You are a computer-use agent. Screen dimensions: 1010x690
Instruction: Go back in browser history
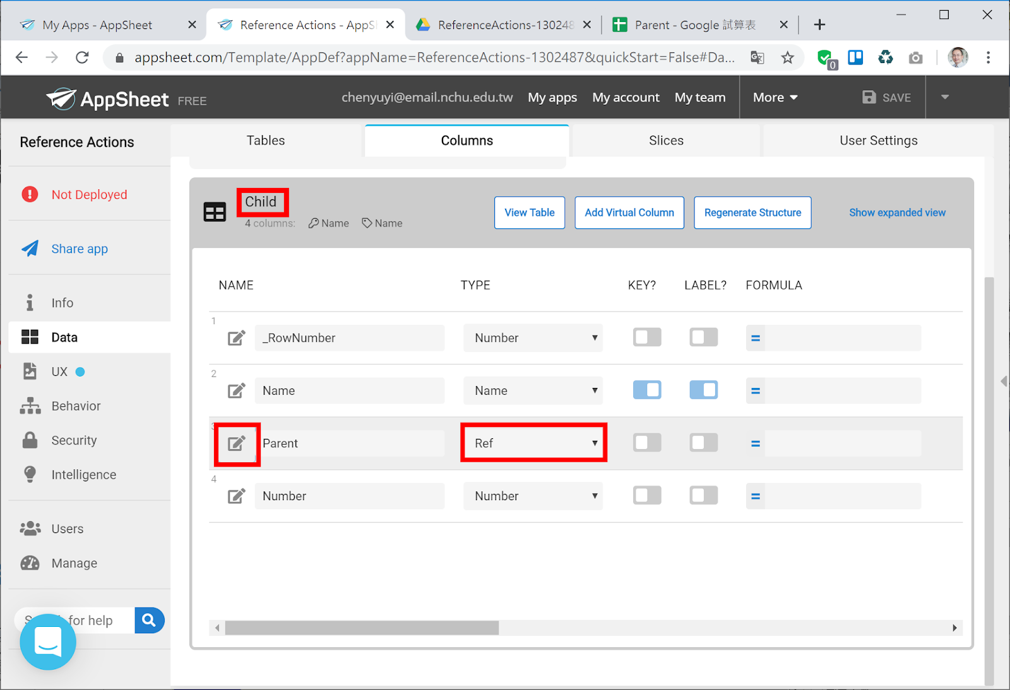[x=21, y=58]
